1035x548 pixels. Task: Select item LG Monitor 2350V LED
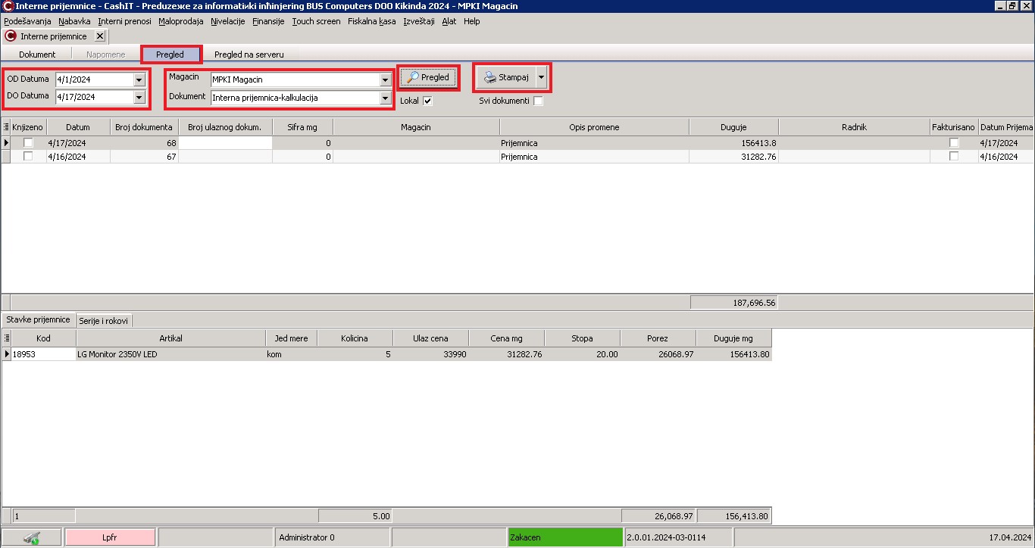(x=117, y=354)
